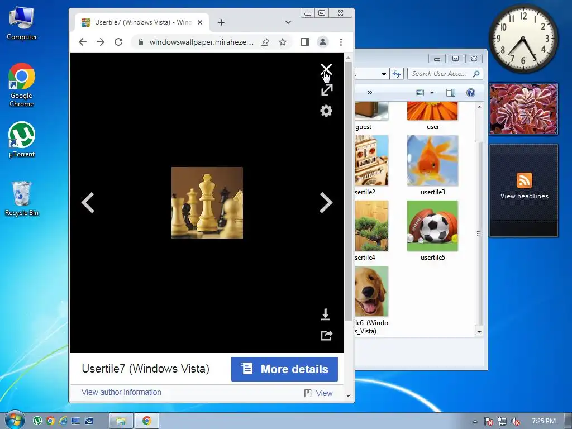The width and height of the screenshot is (572, 429).
Task: Go forward in Chrome
Action: click(101, 42)
